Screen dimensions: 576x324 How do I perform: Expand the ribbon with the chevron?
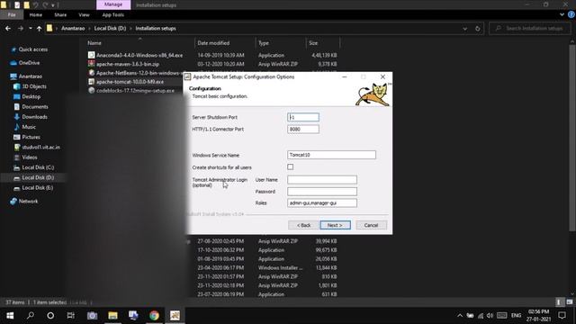click(562, 14)
